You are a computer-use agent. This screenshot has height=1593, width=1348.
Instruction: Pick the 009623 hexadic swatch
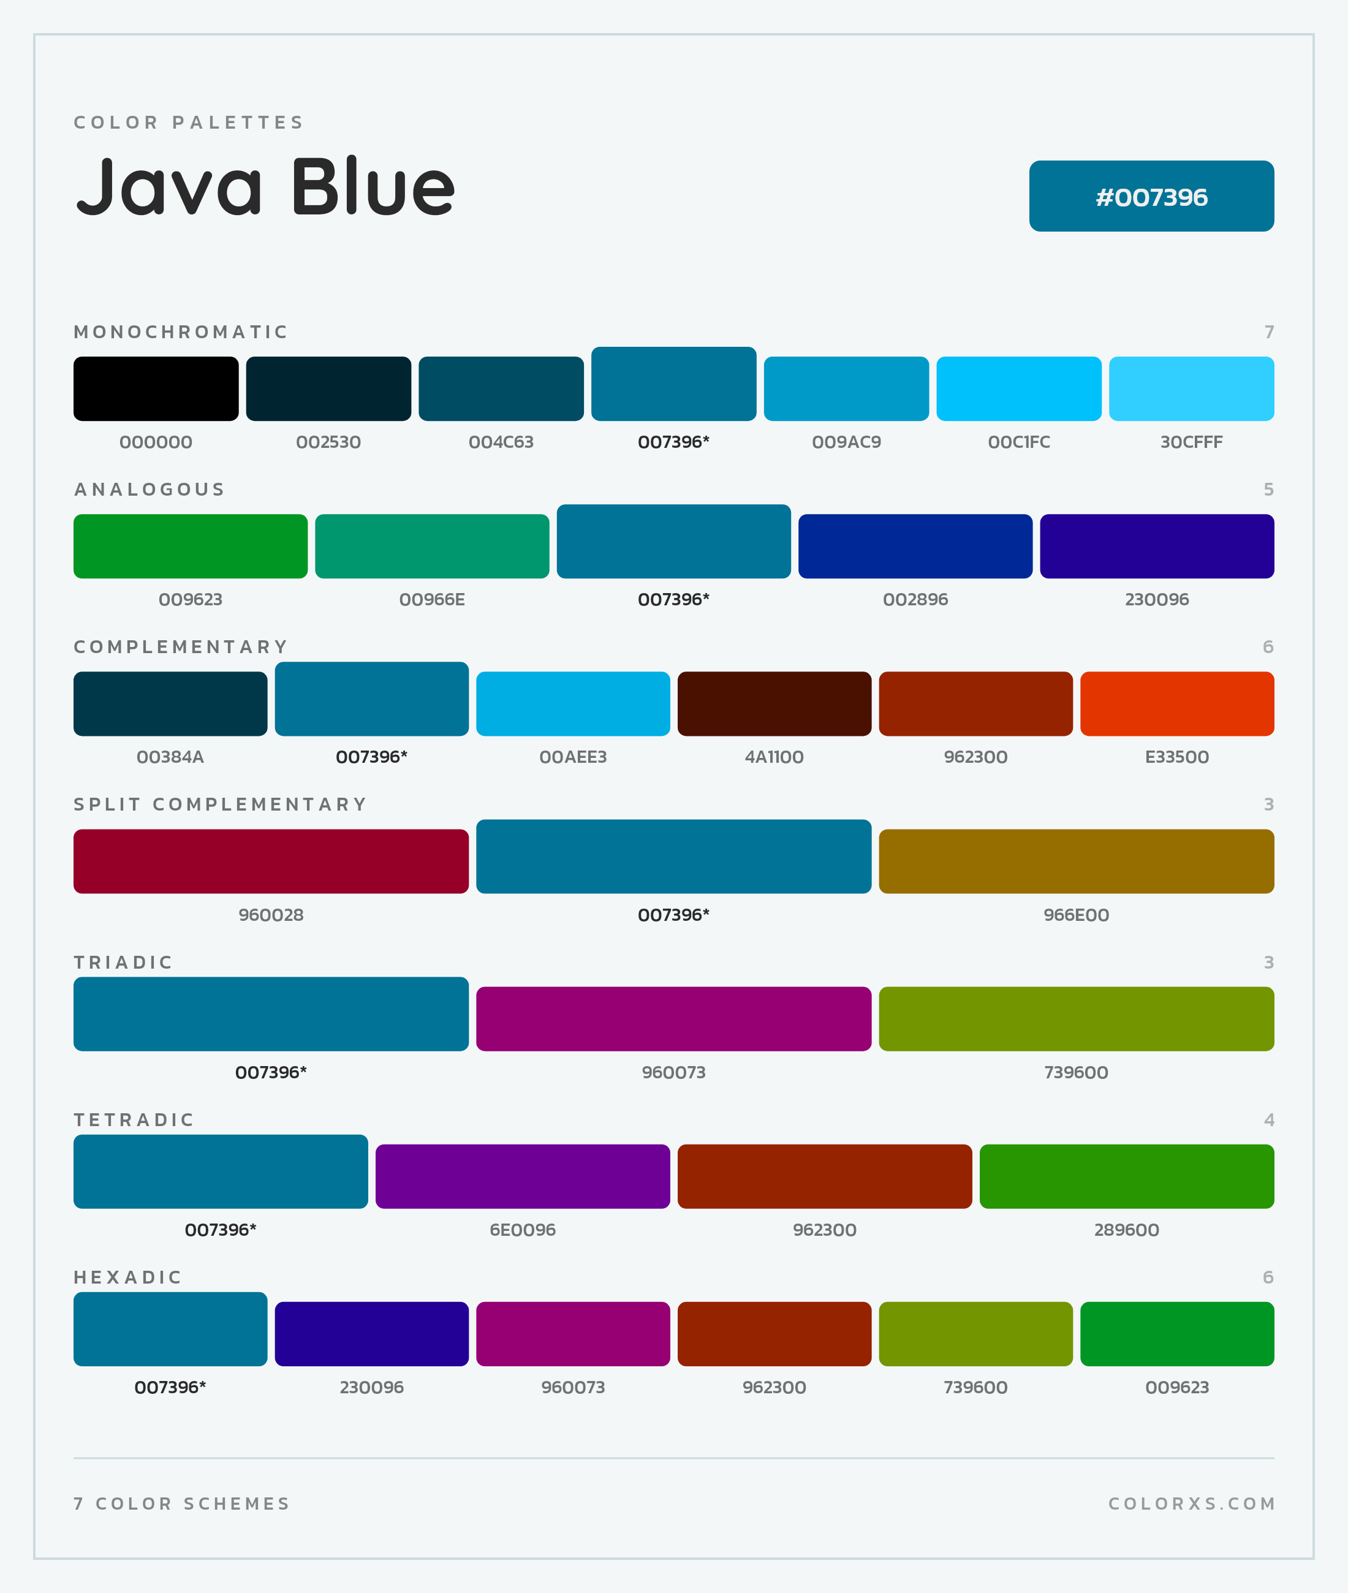point(1177,1334)
